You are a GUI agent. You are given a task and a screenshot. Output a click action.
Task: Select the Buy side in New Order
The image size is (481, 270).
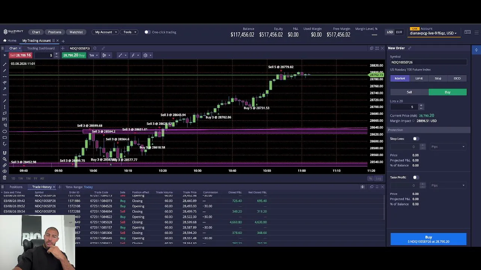pos(448,92)
